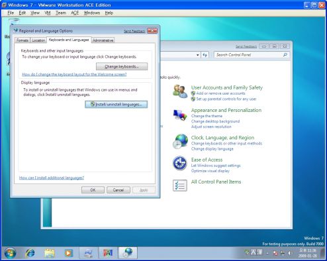Switch to the Formats tab
The height and width of the screenshot is (261, 327).
tap(23, 40)
